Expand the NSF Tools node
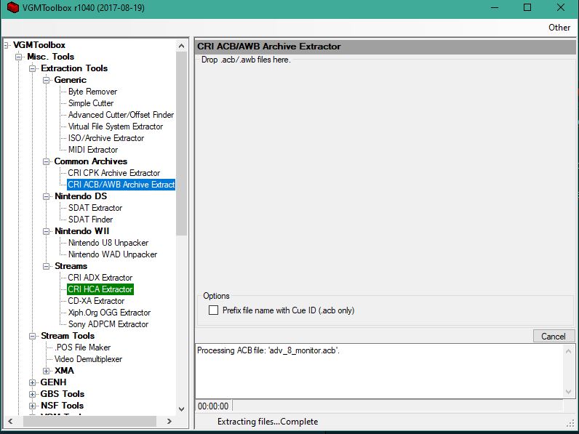579x434 pixels. click(x=33, y=406)
